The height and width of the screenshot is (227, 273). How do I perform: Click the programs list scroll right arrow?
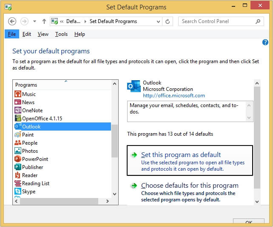coord(108,201)
